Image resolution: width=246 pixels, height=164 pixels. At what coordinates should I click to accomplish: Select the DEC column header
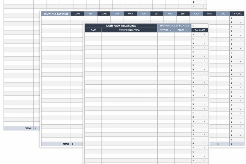[223, 13]
